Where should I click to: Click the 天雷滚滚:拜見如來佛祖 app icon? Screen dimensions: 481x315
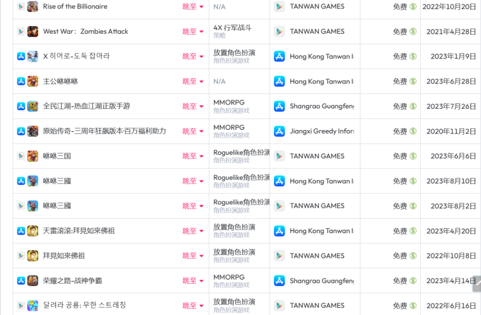(33, 231)
